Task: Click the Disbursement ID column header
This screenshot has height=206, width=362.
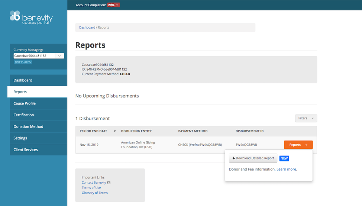Action: pos(249,131)
